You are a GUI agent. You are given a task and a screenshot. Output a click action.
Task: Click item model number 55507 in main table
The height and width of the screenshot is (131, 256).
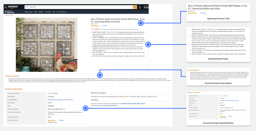49,117
